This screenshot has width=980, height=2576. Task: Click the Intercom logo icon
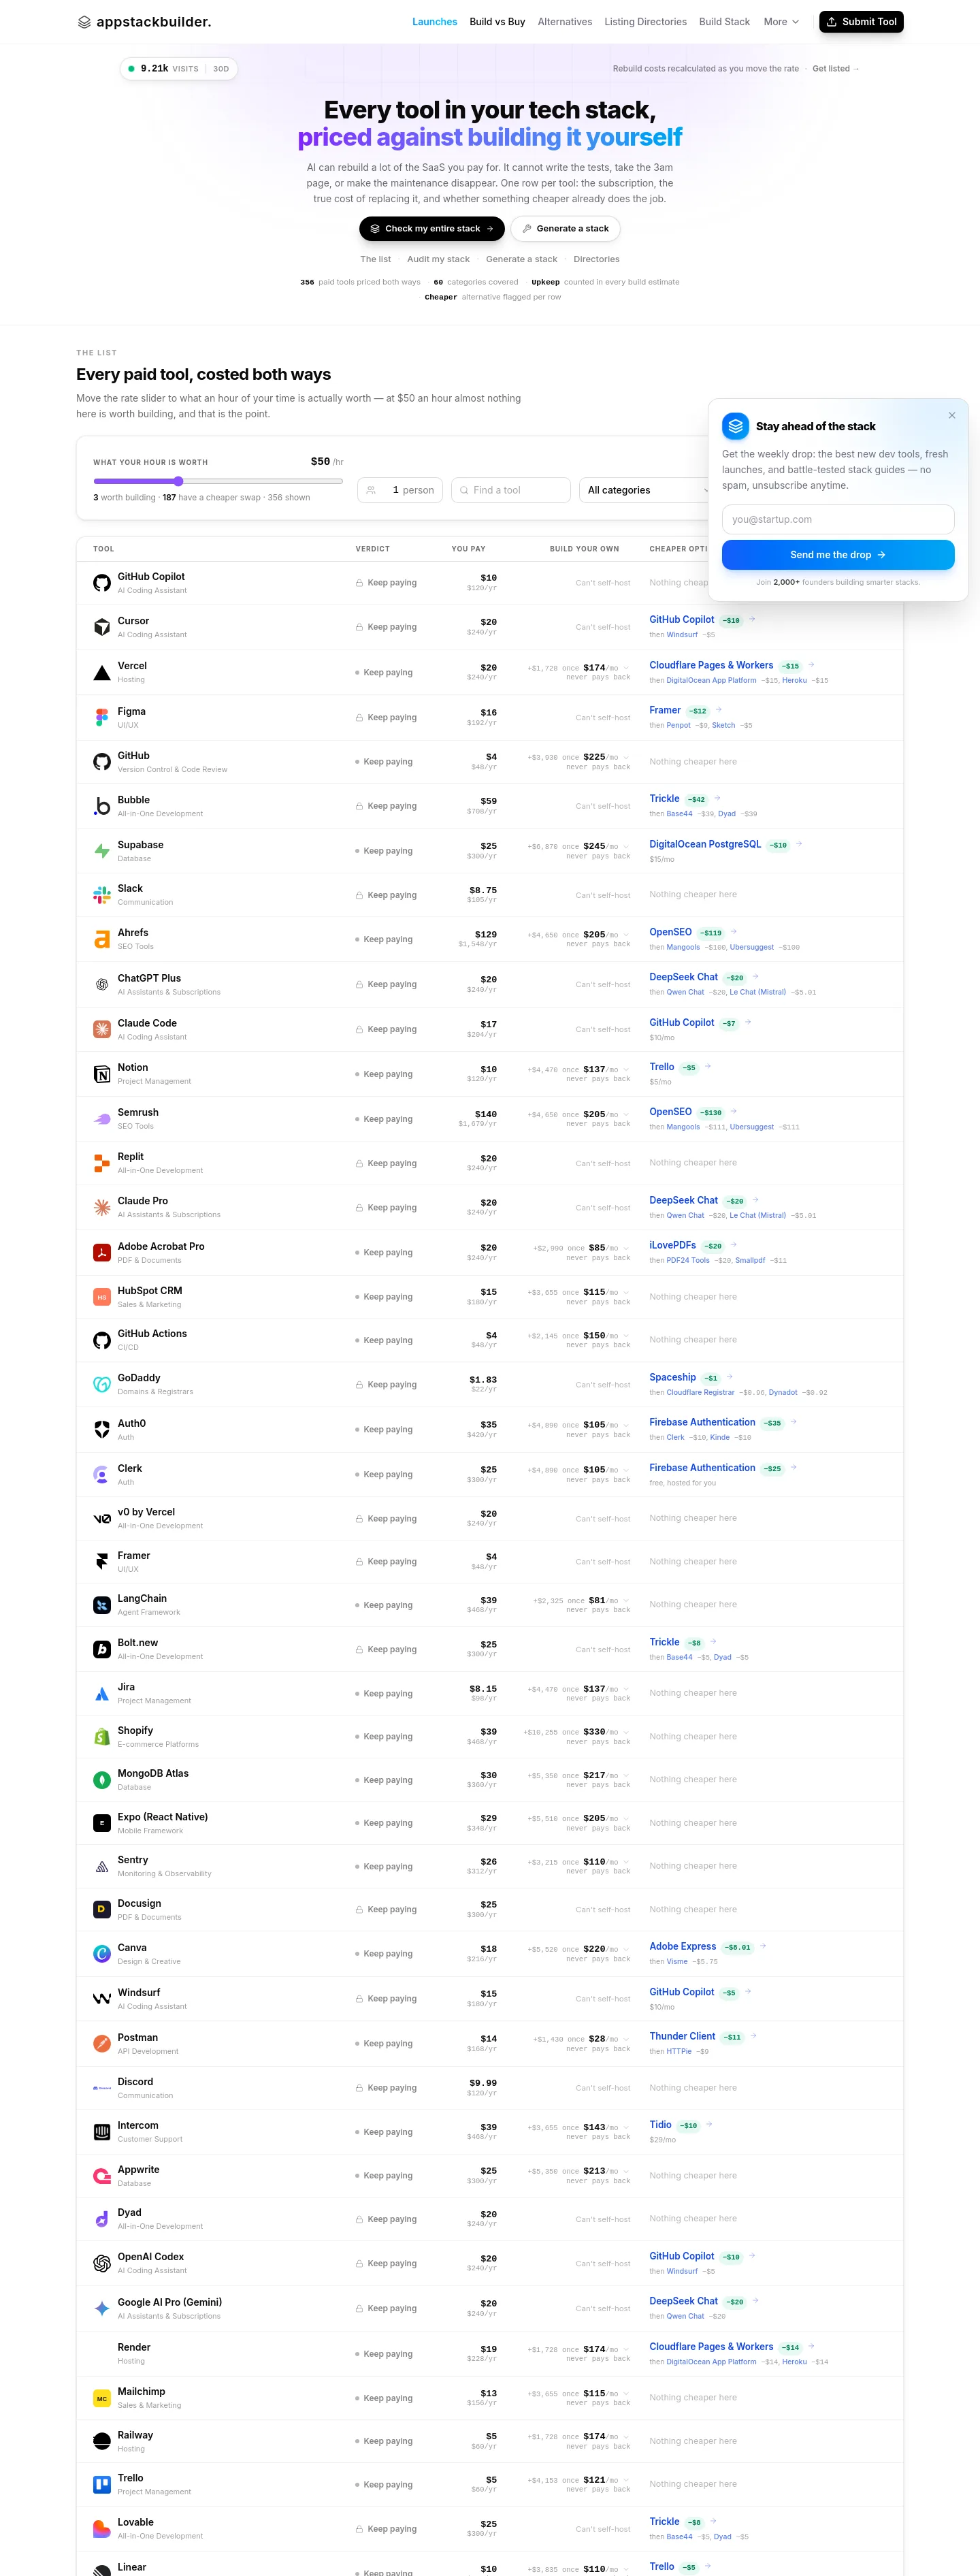pos(102,2132)
